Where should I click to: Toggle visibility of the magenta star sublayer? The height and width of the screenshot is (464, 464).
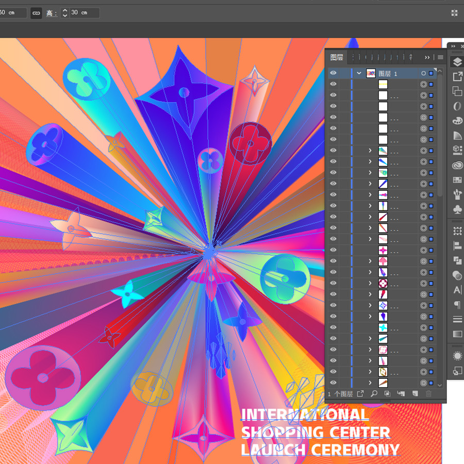click(x=333, y=250)
